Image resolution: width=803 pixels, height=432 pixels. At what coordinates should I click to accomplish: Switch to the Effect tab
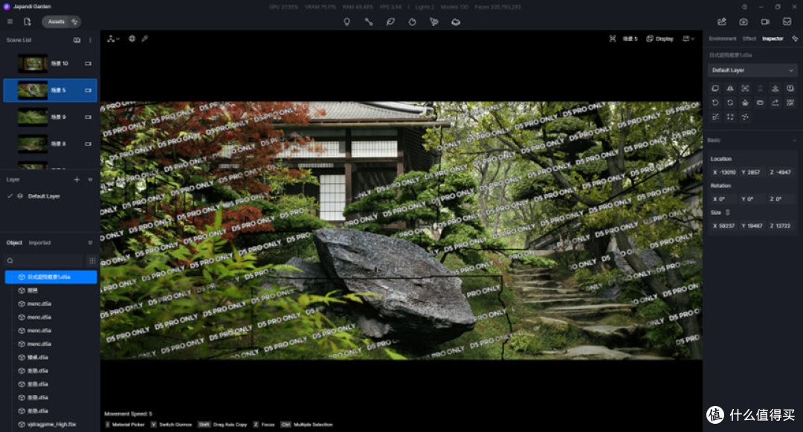pos(749,39)
